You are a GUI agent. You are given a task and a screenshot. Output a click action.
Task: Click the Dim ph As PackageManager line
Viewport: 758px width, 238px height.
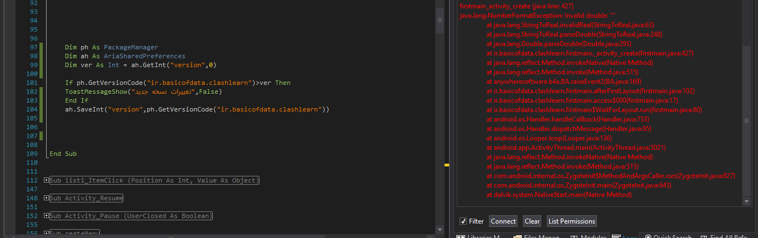tap(111, 48)
